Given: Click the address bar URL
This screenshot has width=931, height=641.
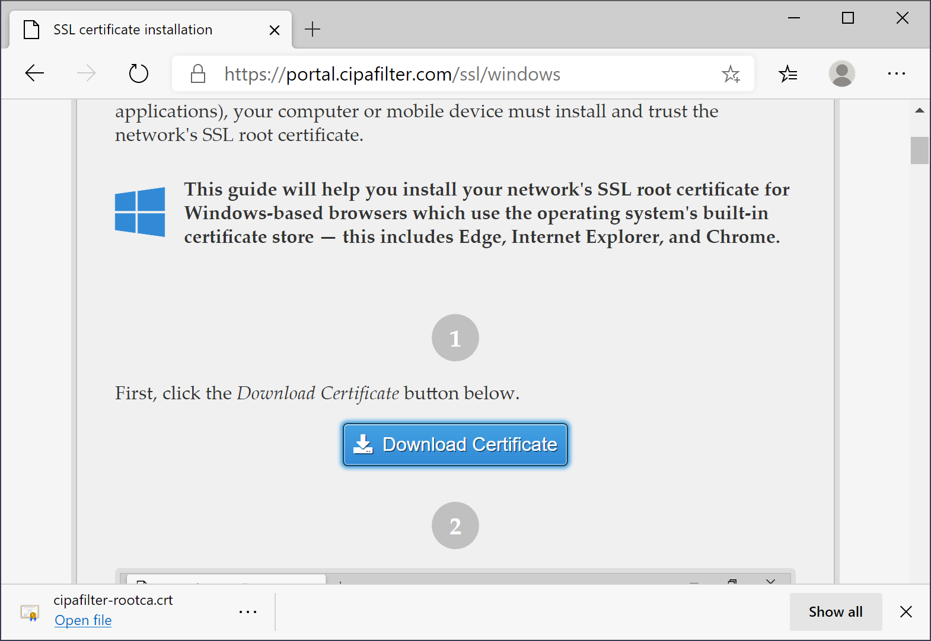Looking at the screenshot, I should [391, 74].
